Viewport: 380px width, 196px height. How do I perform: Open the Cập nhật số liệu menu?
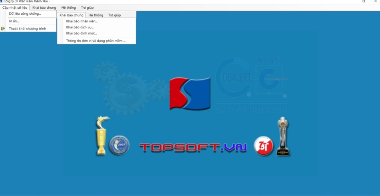click(x=15, y=8)
